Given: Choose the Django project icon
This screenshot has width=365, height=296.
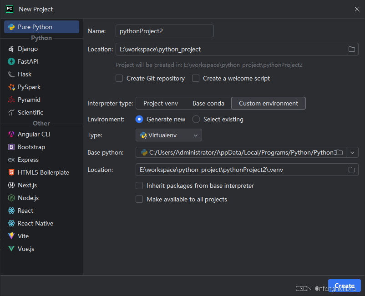Looking at the screenshot, I should click(11, 49).
